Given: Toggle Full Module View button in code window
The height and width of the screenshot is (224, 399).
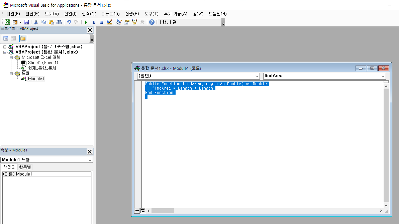Looking at the screenshot, I should click(x=143, y=211).
